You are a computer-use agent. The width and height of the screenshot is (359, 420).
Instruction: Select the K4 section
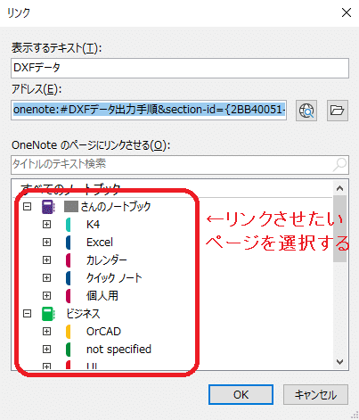(93, 225)
